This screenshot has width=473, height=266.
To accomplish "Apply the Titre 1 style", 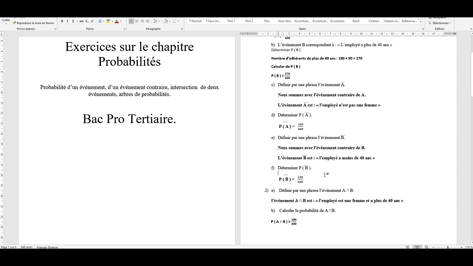I will (x=231, y=21).
